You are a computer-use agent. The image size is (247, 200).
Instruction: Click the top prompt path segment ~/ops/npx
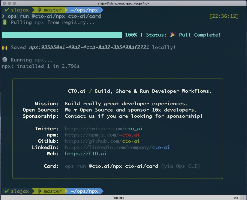[84, 10]
